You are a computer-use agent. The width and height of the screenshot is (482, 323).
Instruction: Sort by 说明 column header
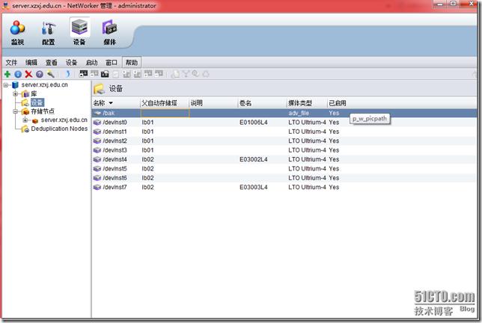(x=213, y=103)
